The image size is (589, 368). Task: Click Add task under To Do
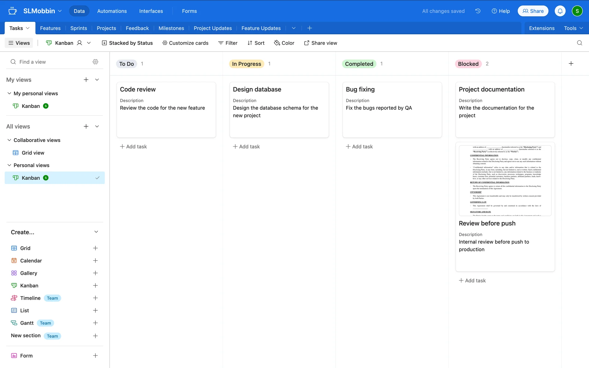133,147
